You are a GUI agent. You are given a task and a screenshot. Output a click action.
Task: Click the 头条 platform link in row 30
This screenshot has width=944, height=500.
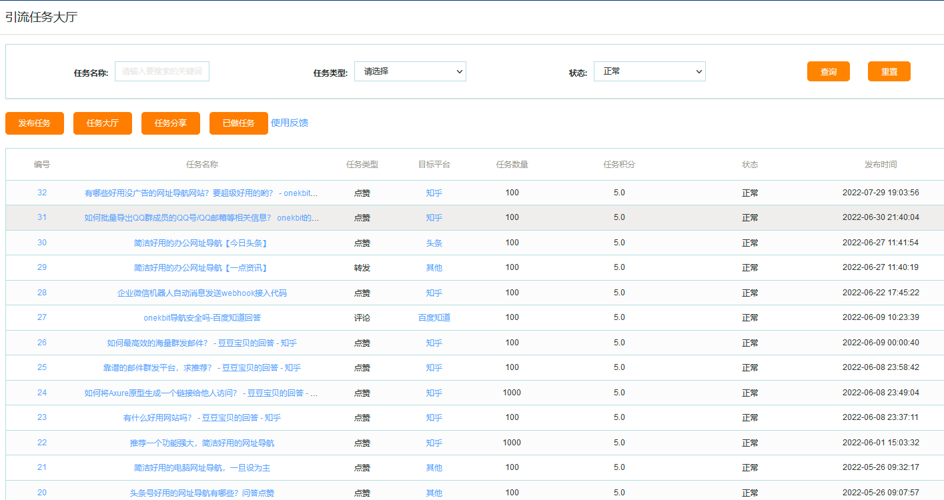click(434, 243)
